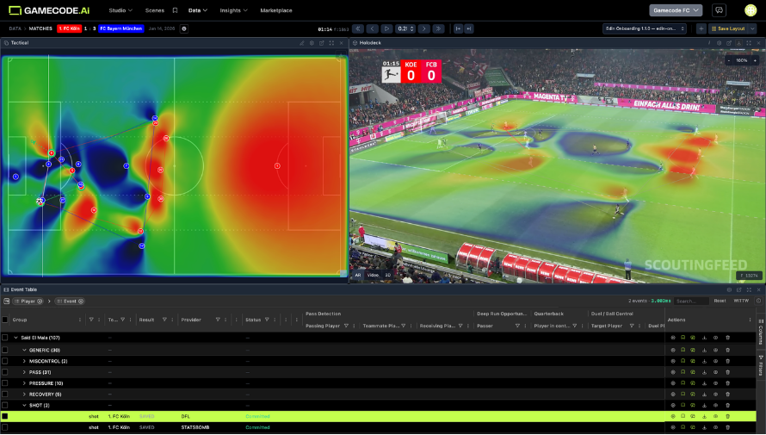Image resolution: width=766 pixels, height=435 pixels.
Task: Collapse the Said El Mala group
Action: pos(16,338)
